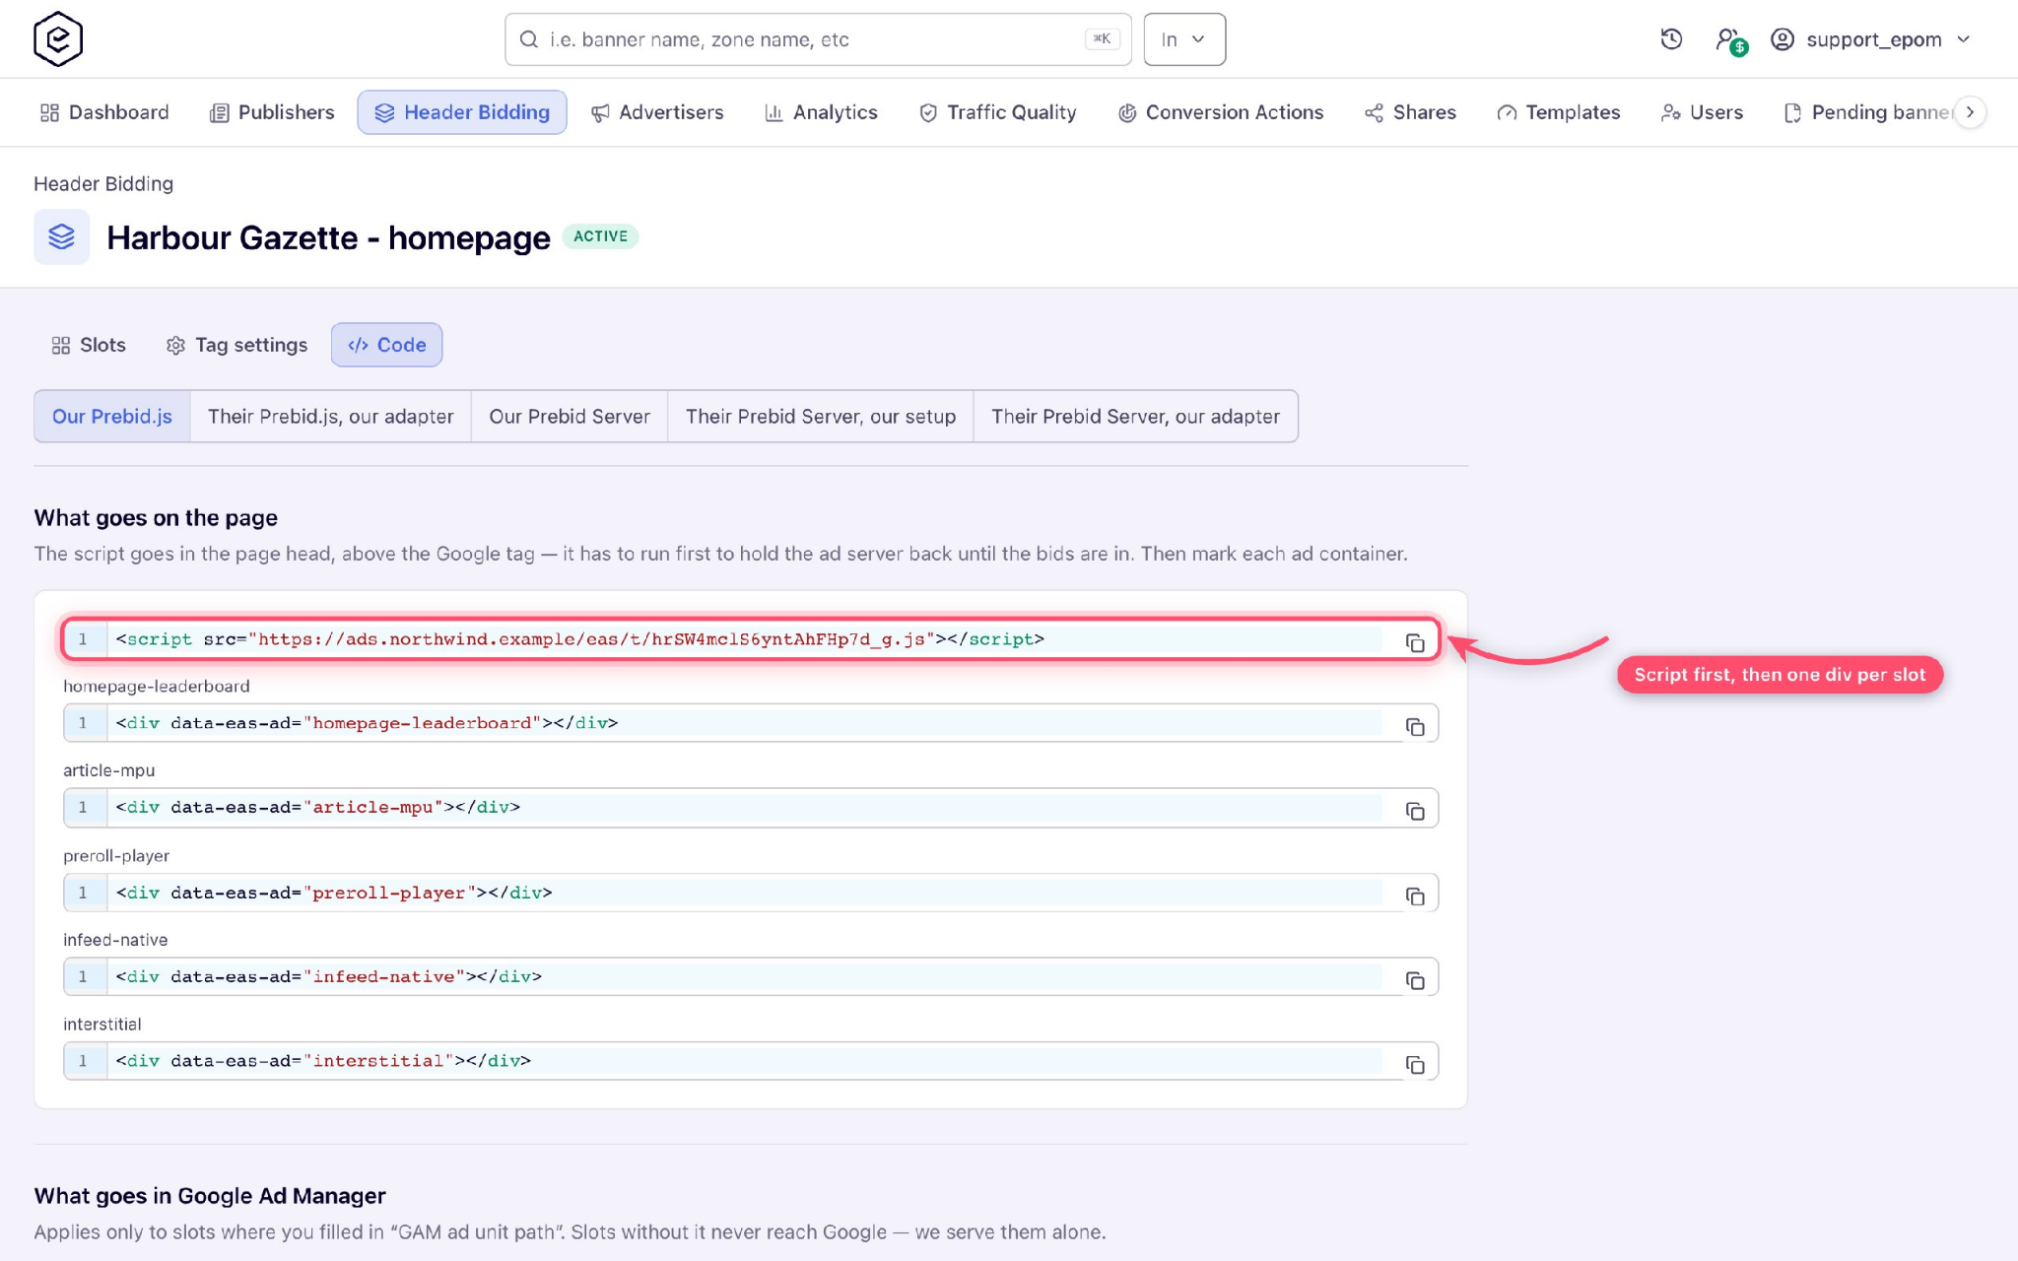Open the Header Bidding section
Image resolution: width=2018 pixels, height=1261 pixels.
[x=462, y=112]
